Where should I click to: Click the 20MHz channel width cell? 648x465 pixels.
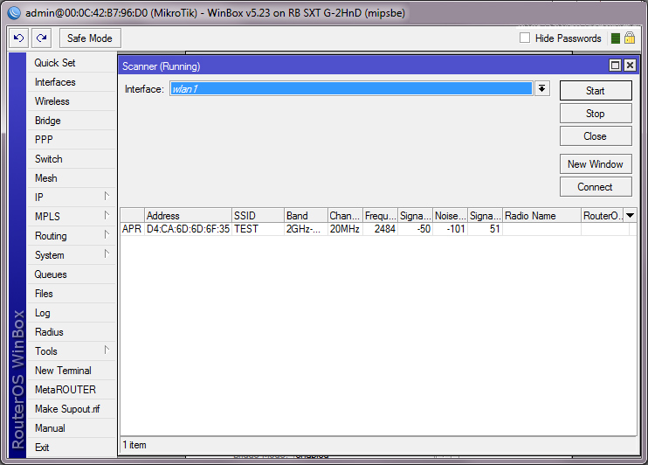click(x=345, y=229)
